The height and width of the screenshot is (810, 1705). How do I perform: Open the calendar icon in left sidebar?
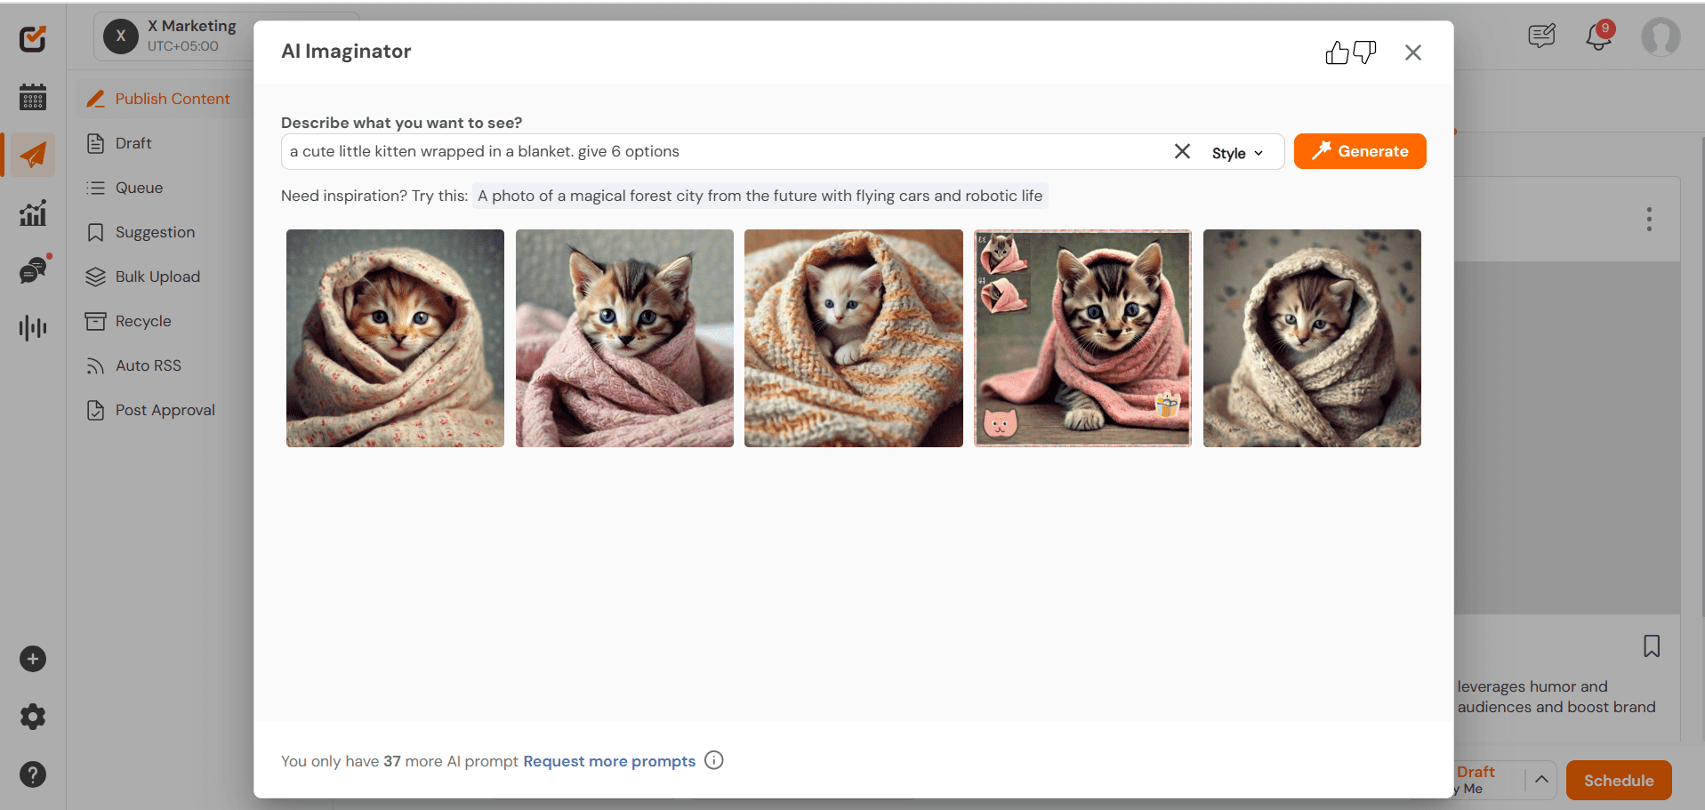click(x=33, y=97)
